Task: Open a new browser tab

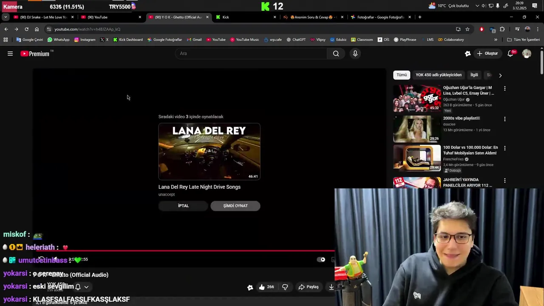Action: pos(419,17)
